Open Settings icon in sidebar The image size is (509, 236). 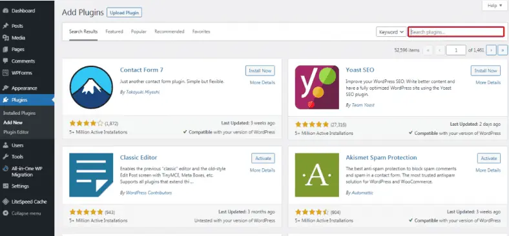[x=5, y=186]
